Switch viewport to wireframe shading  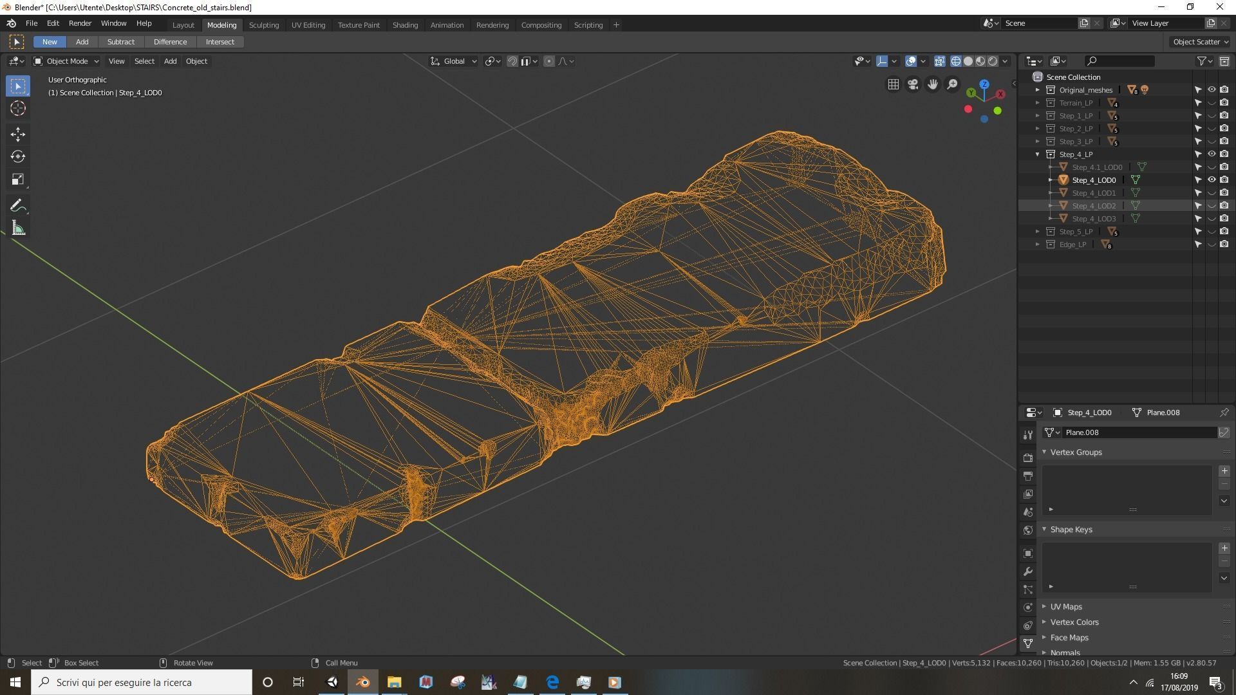956,61
